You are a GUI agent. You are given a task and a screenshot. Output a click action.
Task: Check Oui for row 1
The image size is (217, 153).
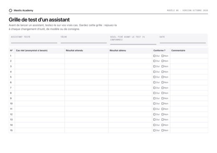click(x=154, y=56)
